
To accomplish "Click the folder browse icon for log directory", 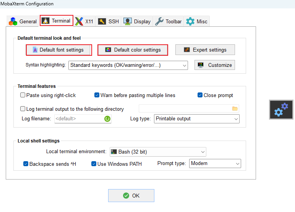I will coord(235,108).
